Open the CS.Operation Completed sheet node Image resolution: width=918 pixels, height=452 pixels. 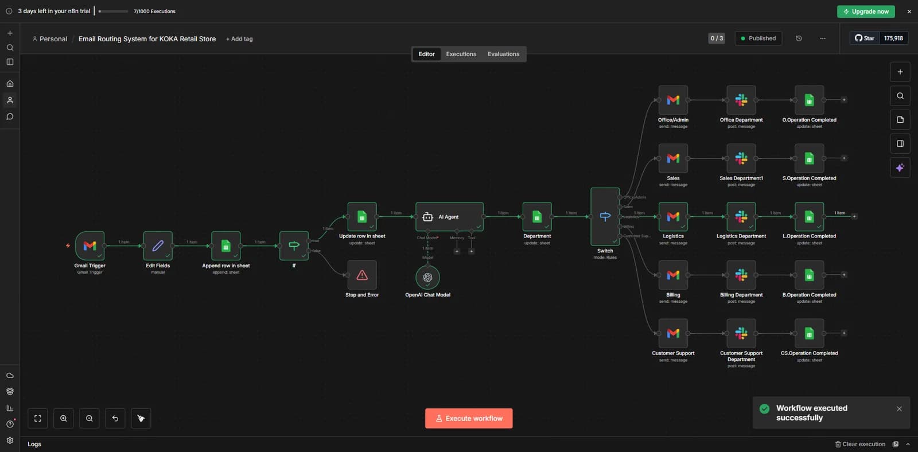[809, 333]
